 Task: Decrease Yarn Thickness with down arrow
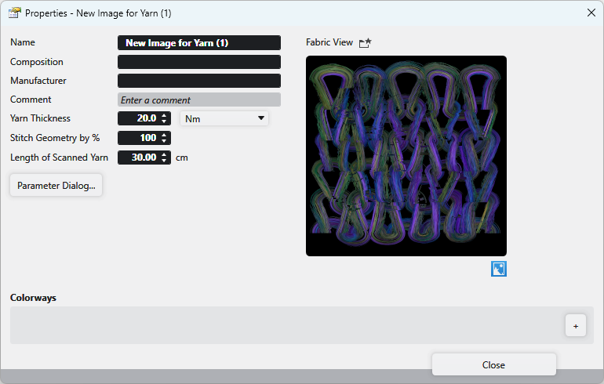(164, 121)
